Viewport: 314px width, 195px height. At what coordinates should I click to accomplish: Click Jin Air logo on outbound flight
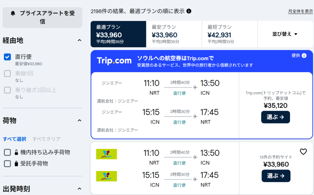coord(106,154)
